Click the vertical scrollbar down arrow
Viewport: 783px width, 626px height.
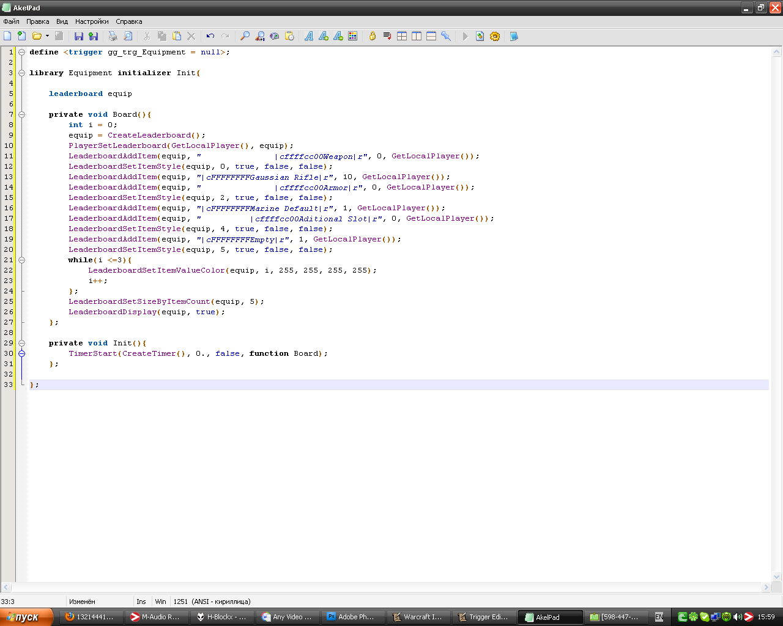(777, 576)
